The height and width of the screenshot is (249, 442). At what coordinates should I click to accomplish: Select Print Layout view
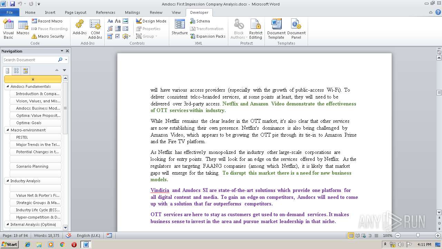point(351,236)
